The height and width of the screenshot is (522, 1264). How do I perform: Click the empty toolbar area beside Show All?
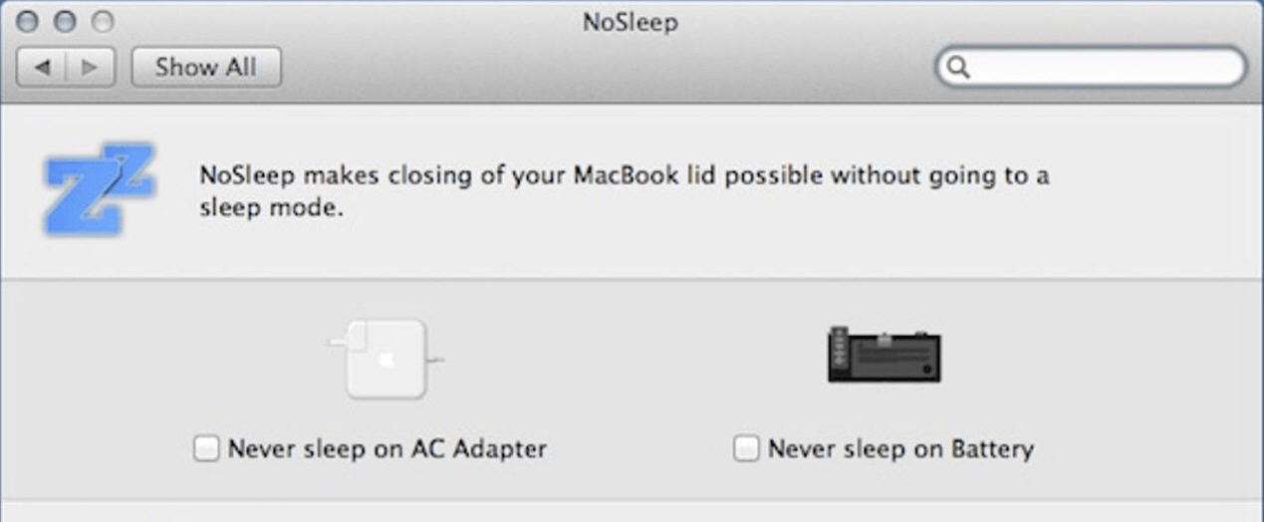tap(598, 68)
